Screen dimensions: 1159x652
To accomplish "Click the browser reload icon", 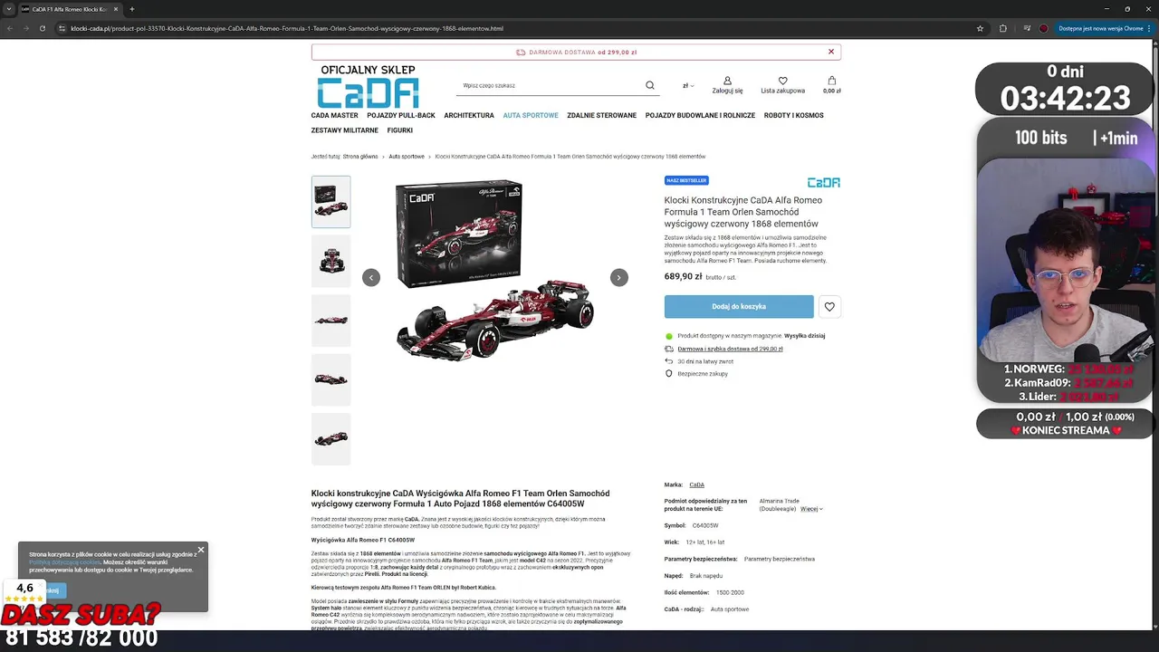I will (x=43, y=28).
